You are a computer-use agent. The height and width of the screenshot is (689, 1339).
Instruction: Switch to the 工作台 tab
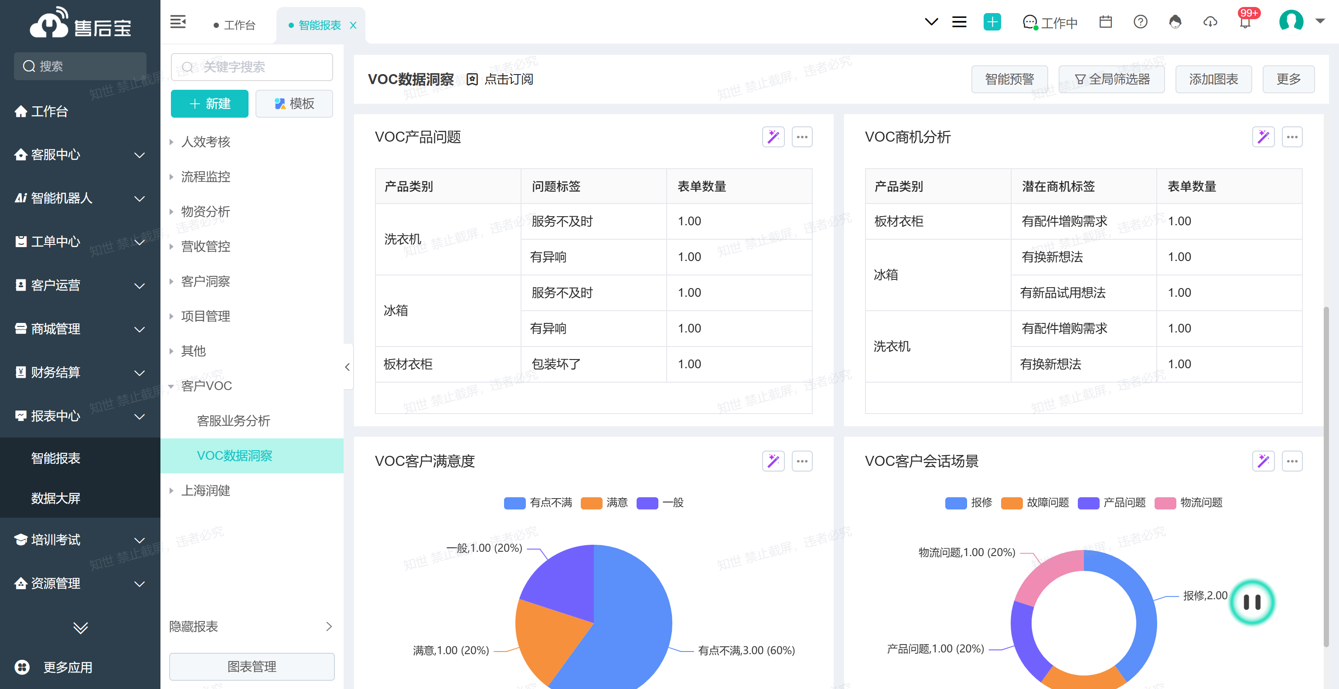[235, 25]
